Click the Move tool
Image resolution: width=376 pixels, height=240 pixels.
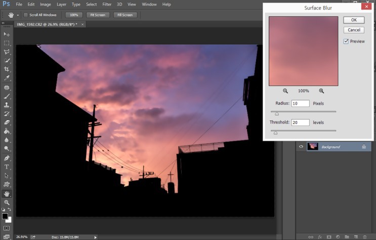pos(7,34)
